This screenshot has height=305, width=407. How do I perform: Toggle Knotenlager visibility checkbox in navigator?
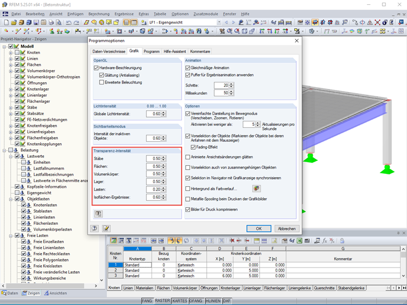pyautogui.click(x=17, y=89)
